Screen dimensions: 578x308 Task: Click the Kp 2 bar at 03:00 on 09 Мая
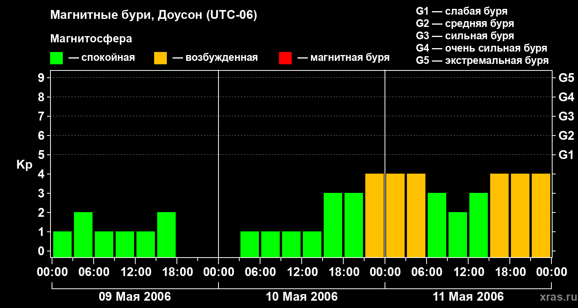[83, 234]
